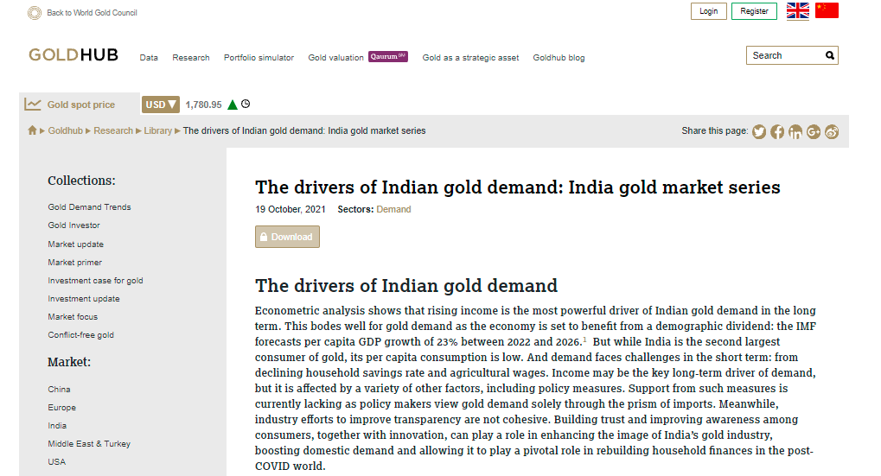The height and width of the screenshot is (476, 881).
Task: Open the Research menu
Action: (191, 58)
